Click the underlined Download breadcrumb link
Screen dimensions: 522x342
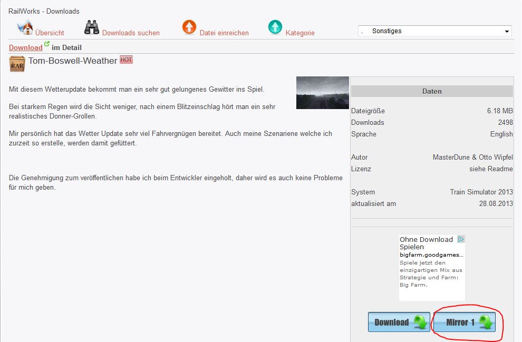click(26, 47)
